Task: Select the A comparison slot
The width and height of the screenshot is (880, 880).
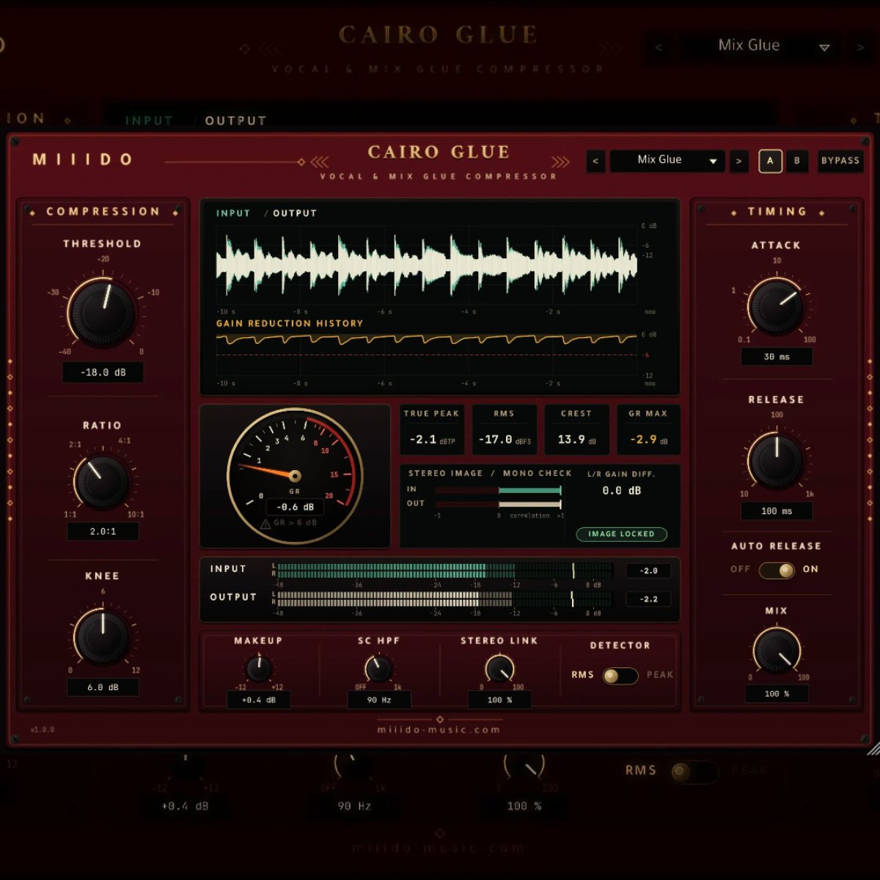Action: (770, 161)
